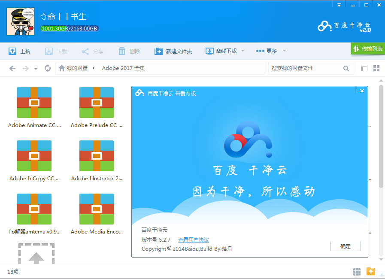
Task: Click the 确定 confirm button
Action: (x=345, y=246)
